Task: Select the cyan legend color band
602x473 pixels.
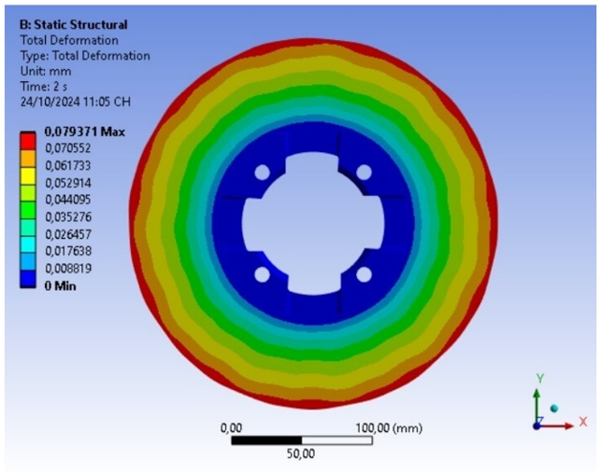Action: pyautogui.click(x=28, y=244)
